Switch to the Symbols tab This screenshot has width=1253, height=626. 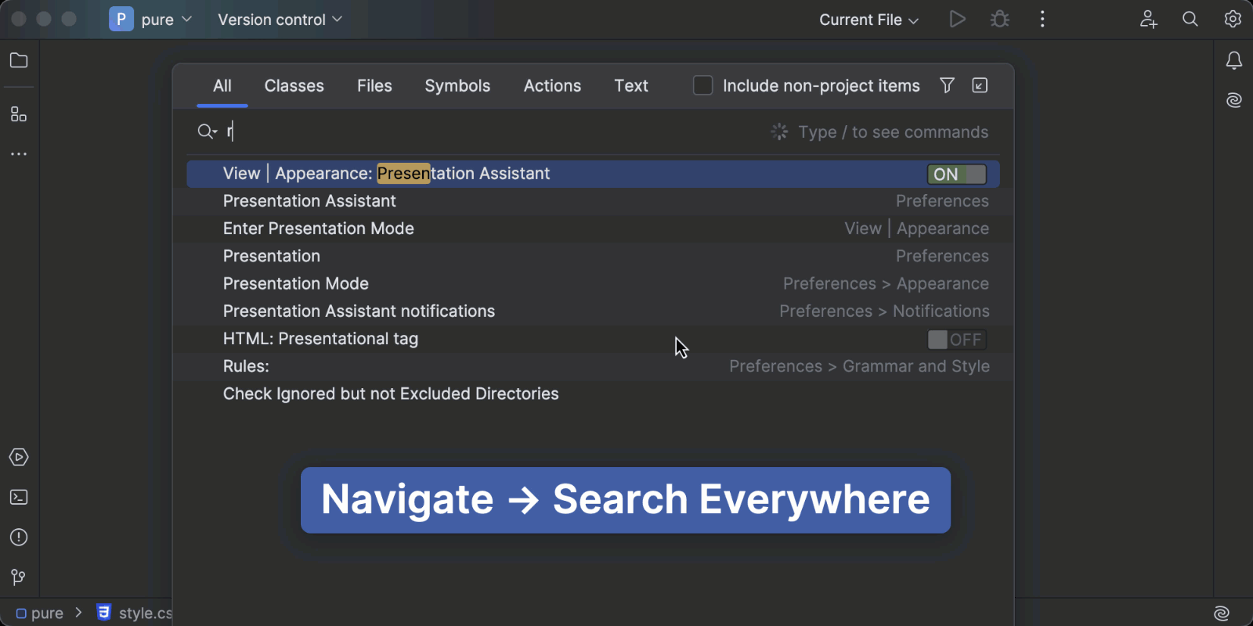click(457, 86)
